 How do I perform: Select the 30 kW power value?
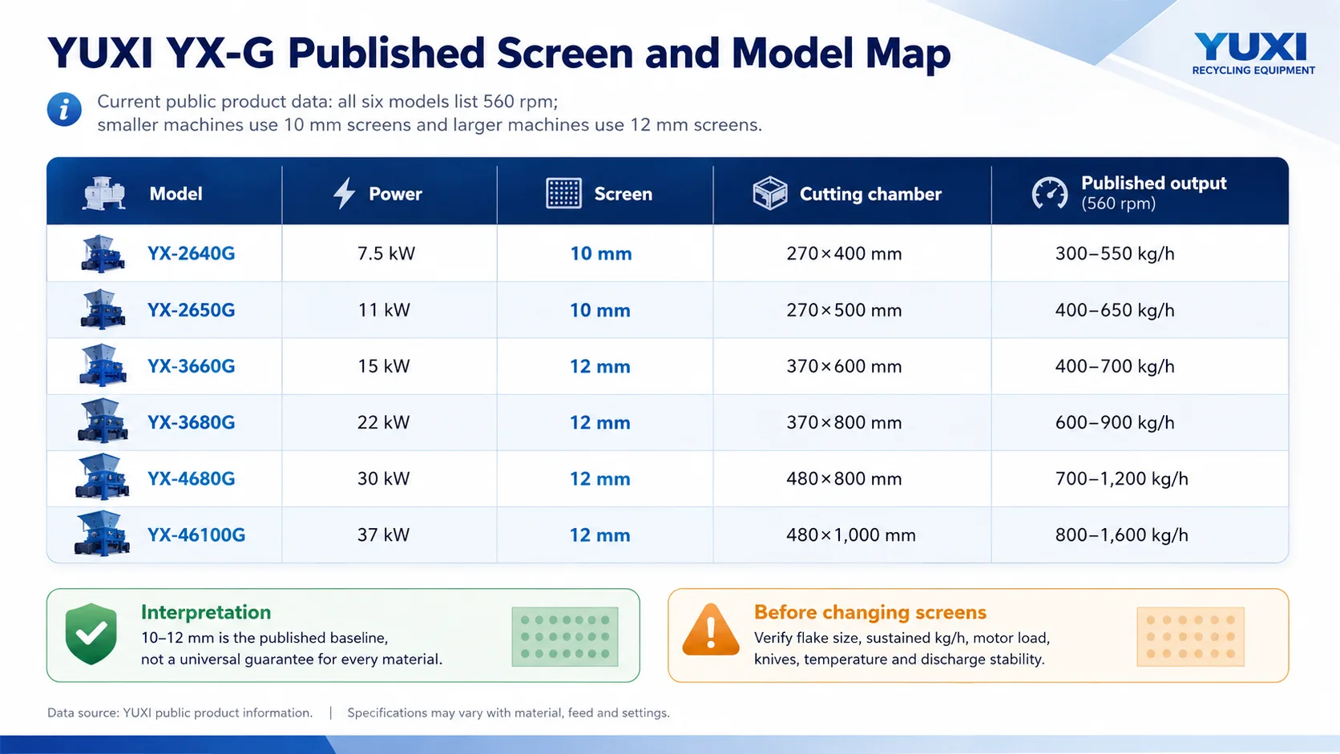(x=383, y=478)
